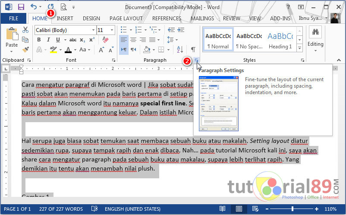Copy the selected text
346x215 pixels.
pos(25,40)
